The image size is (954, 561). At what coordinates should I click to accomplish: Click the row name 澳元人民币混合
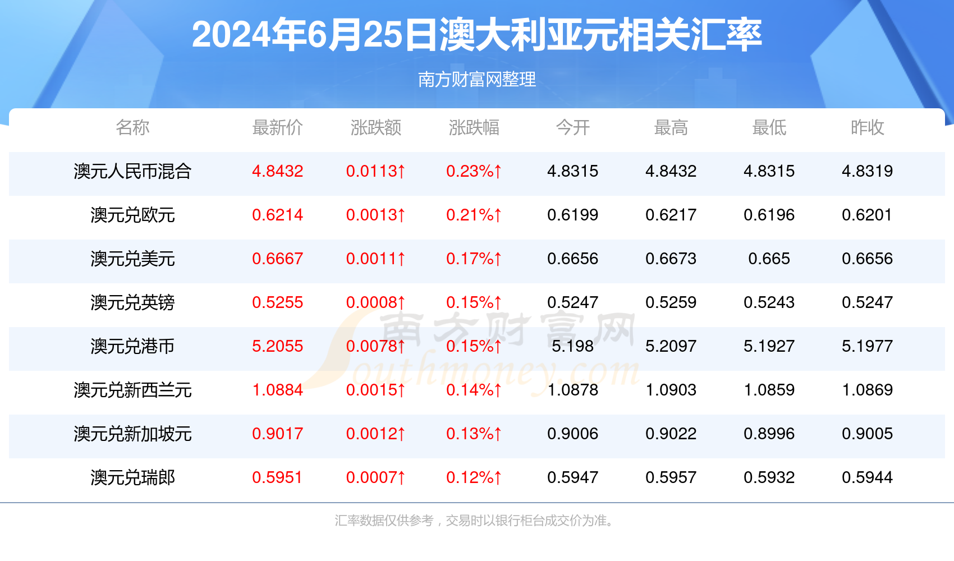click(132, 171)
